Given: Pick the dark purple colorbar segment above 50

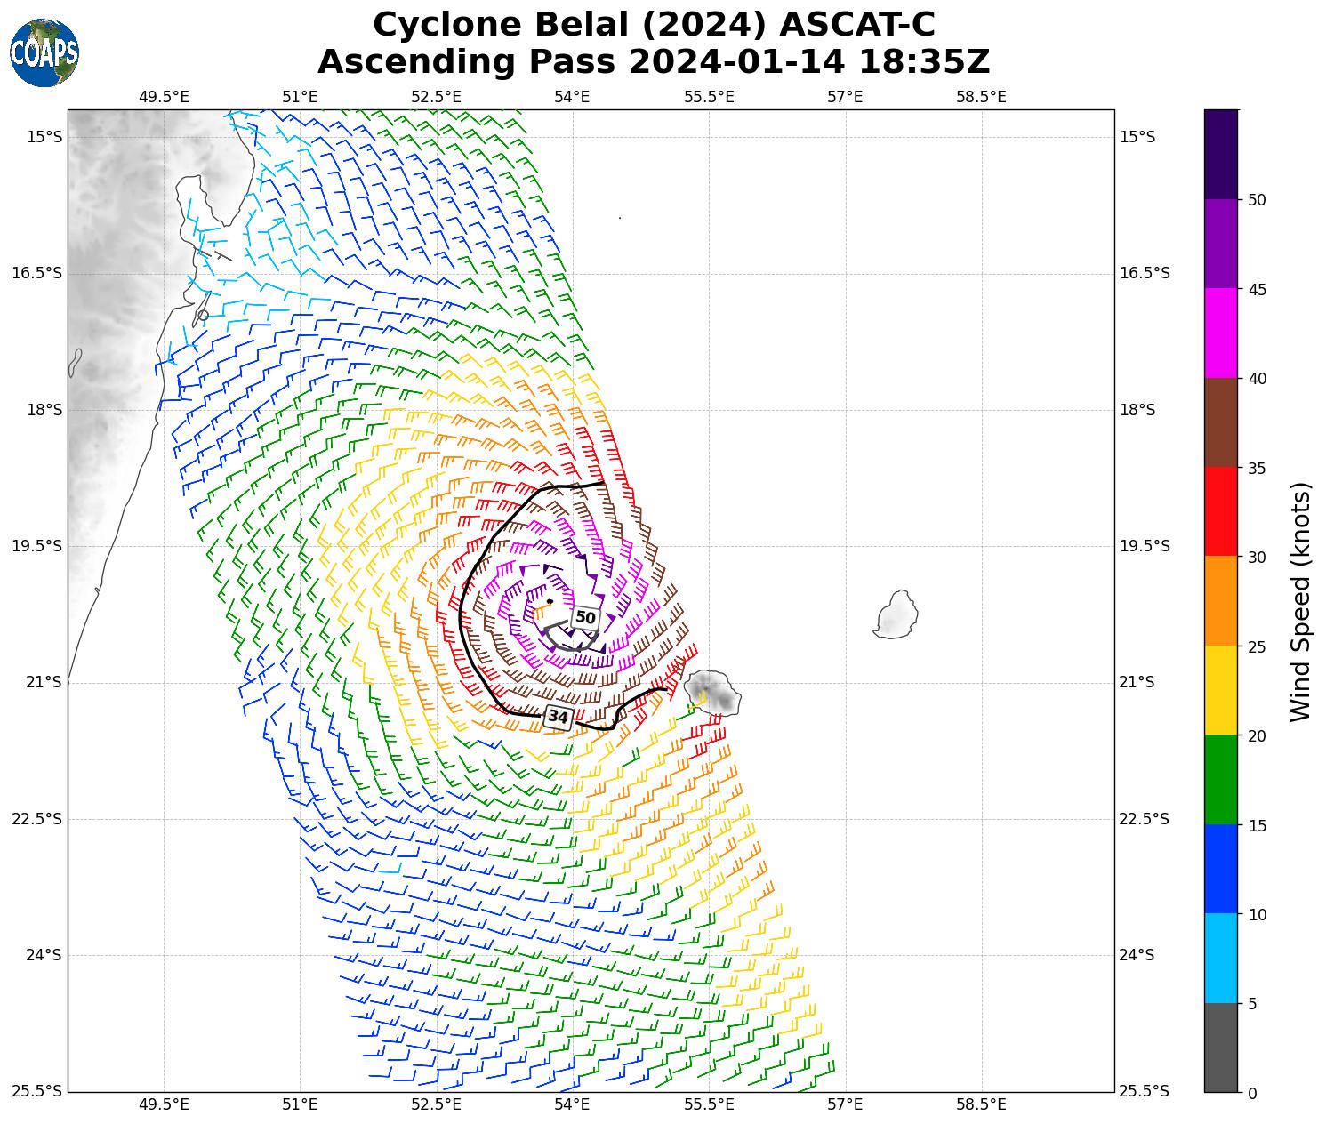Looking at the screenshot, I should tap(1220, 154).
